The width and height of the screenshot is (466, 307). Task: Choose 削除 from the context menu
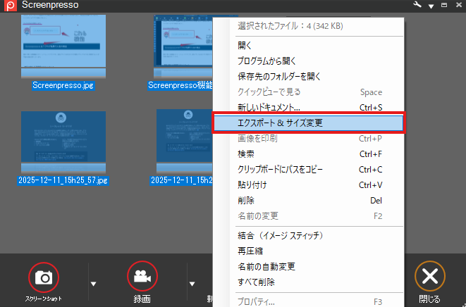(x=245, y=200)
